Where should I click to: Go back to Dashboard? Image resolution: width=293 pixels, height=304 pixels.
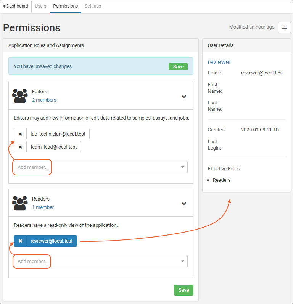16,6
